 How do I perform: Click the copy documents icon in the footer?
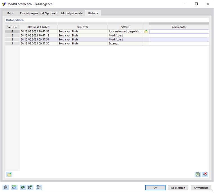[x=39, y=187]
